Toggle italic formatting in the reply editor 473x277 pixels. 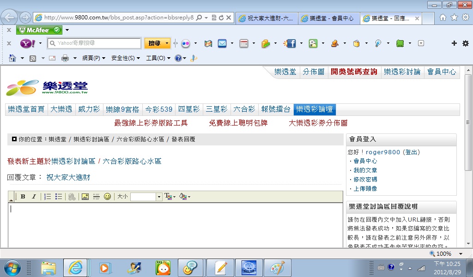click(34, 197)
